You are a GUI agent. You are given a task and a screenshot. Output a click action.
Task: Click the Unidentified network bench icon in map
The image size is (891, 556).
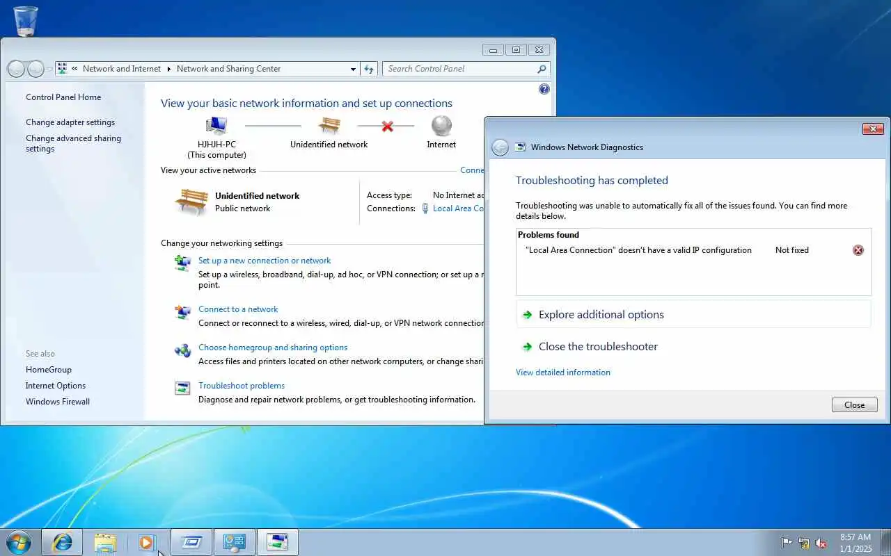click(x=329, y=126)
